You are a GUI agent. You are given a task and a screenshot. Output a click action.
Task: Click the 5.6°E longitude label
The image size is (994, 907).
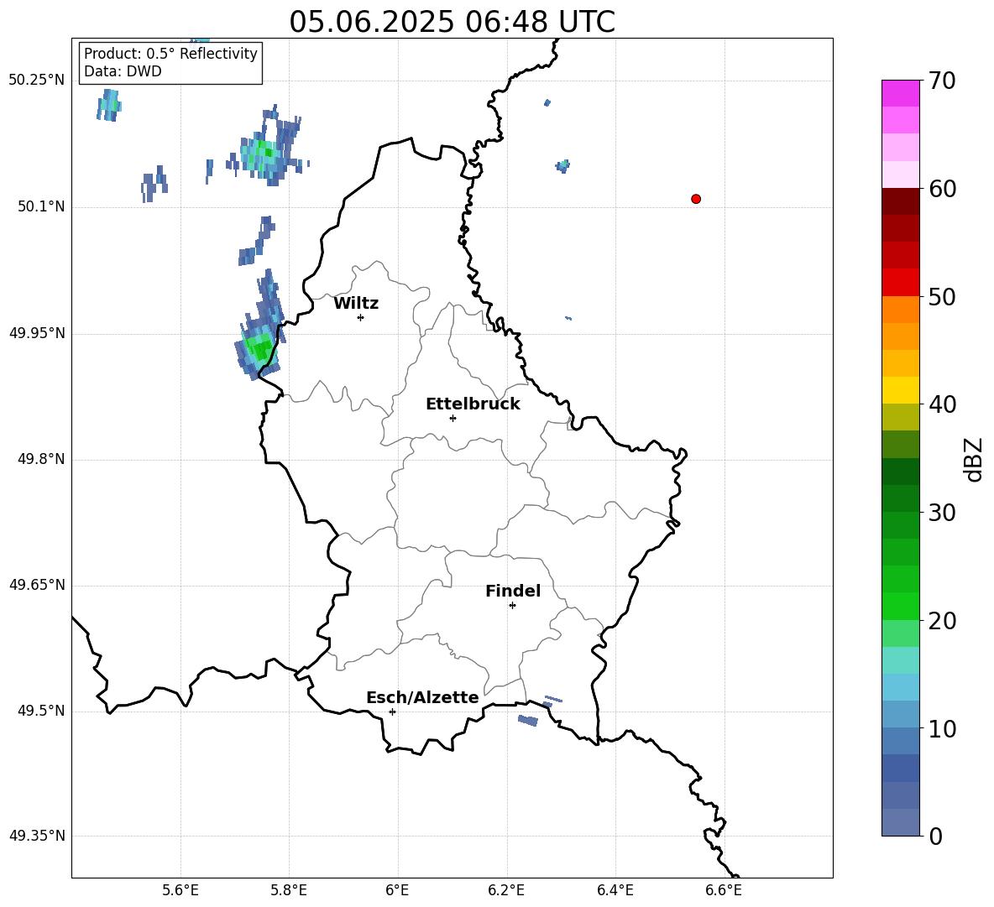pyautogui.click(x=180, y=890)
